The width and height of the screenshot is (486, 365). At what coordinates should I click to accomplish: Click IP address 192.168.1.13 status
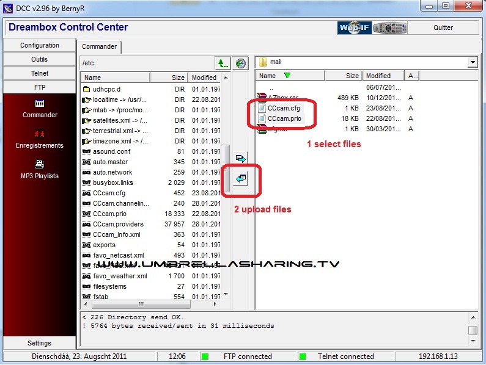click(438, 356)
